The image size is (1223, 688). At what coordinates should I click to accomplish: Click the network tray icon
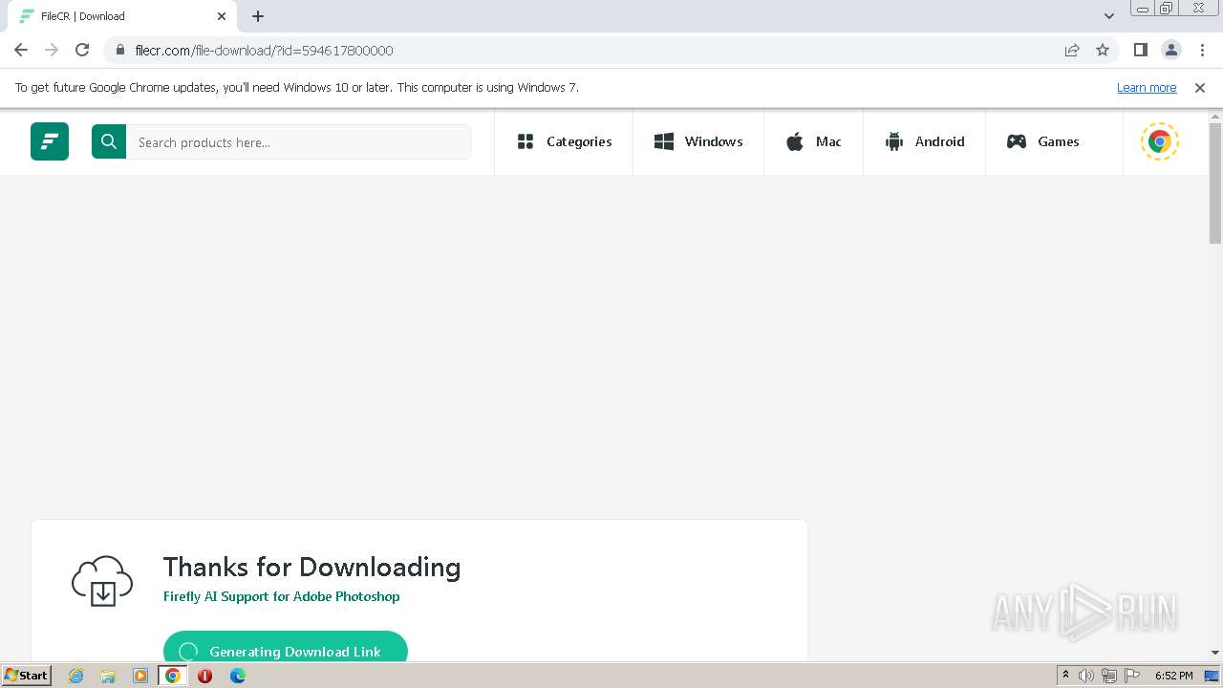(x=1109, y=676)
